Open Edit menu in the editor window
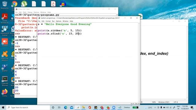196x110 pixels. click(43, 21)
